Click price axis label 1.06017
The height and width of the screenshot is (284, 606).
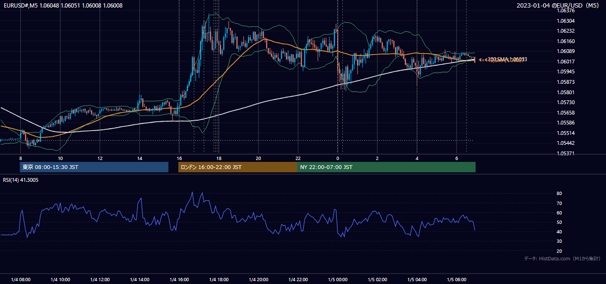(x=565, y=62)
